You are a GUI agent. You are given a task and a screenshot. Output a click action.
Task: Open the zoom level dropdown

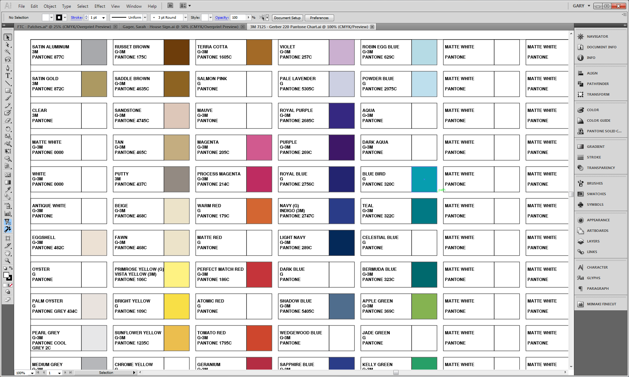[32, 373]
